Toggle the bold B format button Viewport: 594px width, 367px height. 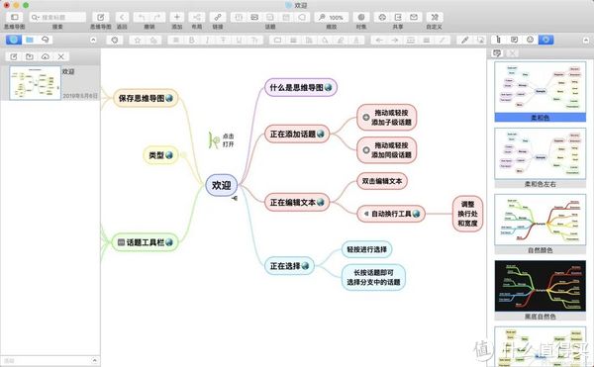[192, 40]
